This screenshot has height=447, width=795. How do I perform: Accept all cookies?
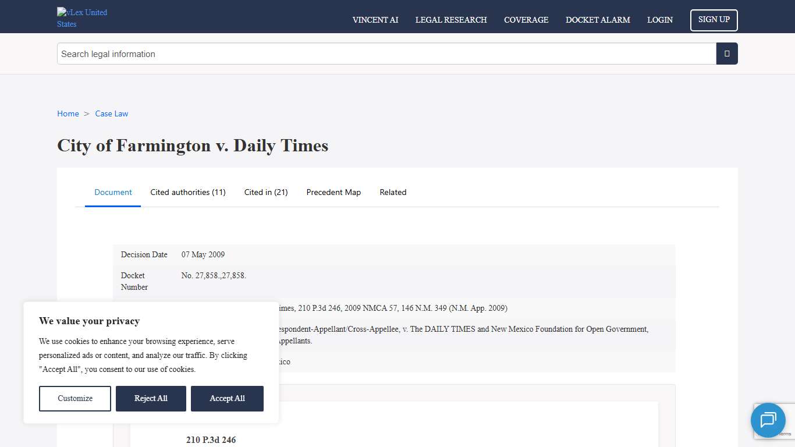pyautogui.click(x=227, y=398)
